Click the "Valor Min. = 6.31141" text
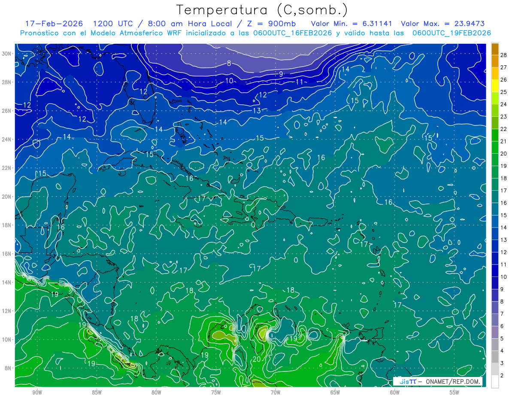This screenshot has height=398, width=515. pos(351,24)
